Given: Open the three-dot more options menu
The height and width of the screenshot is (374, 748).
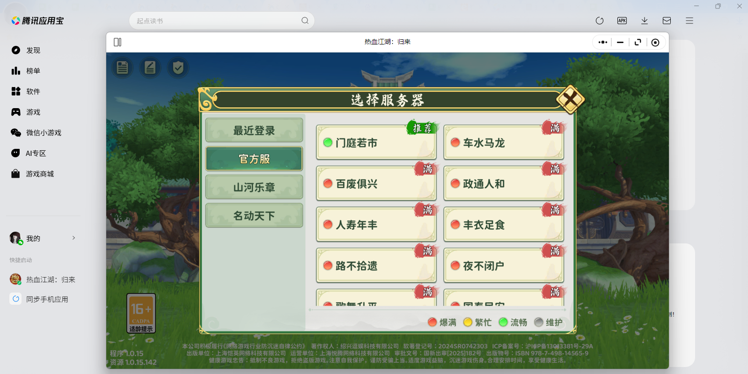Looking at the screenshot, I should point(603,43).
